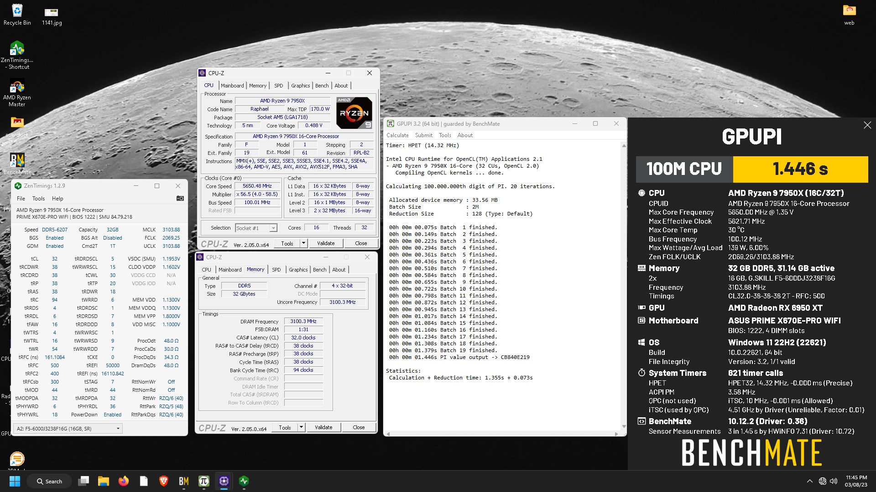Click Validate button in lower CPU-Z

[323, 427]
